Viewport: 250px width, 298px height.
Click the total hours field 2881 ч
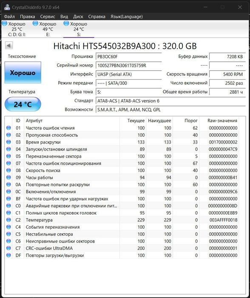(x=227, y=92)
